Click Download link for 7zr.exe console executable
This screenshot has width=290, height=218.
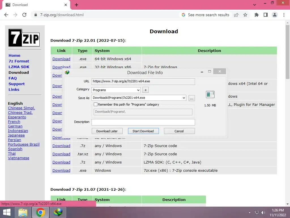click(x=61, y=171)
